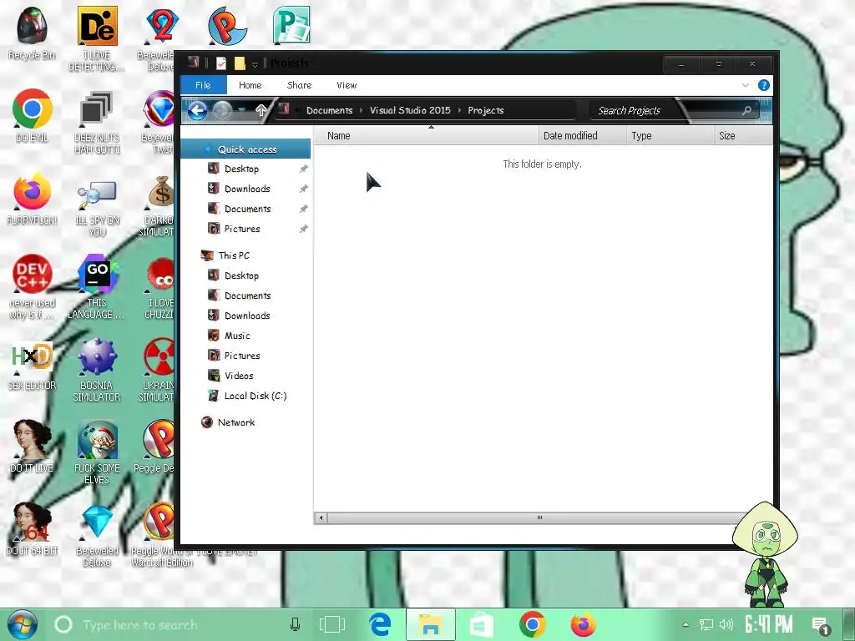Select This PC in navigation pane
Viewport: 855px width, 641px height.
(225, 255)
